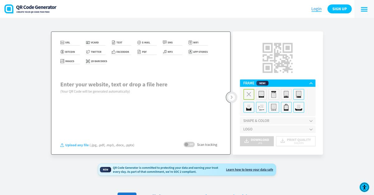Screen dimensions: 374x195
Task: Click DOWNLOAD JPG button
Action: coord(257,141)
